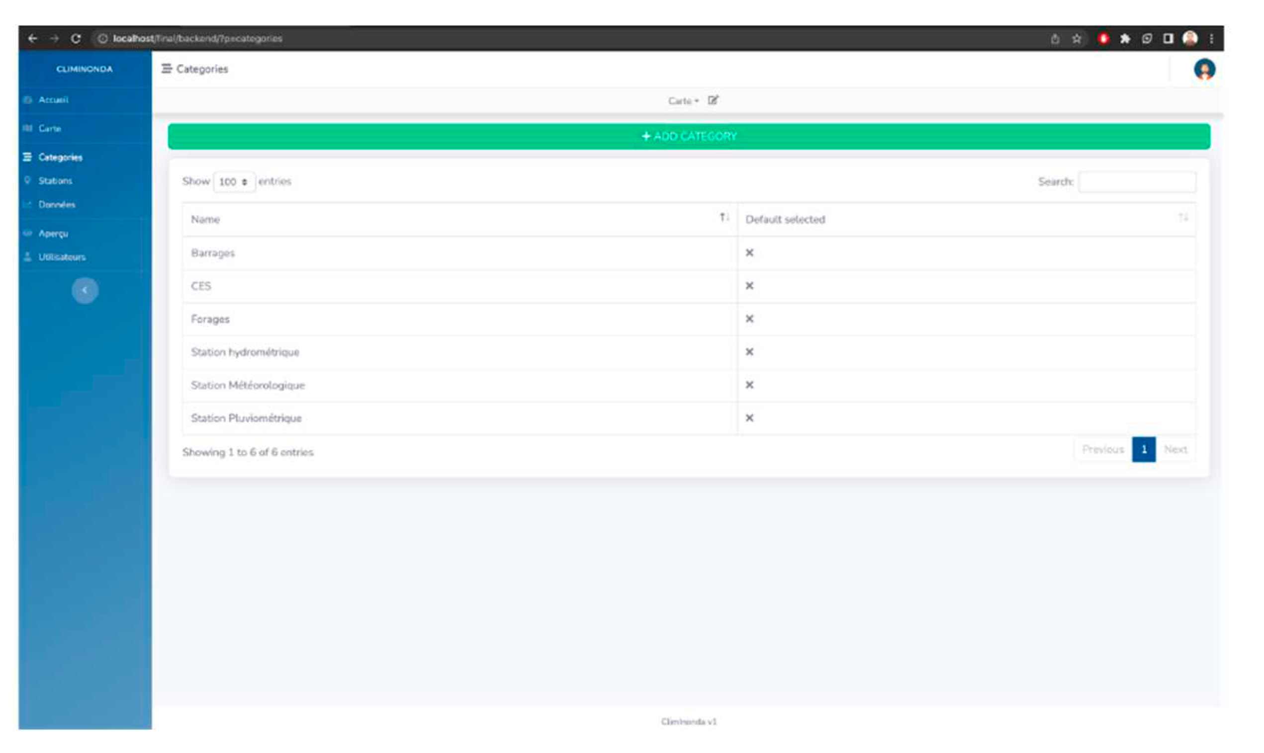Reload the page with the refresh icon
Viewport: 1264px width, 753px height.
[76, 39]
